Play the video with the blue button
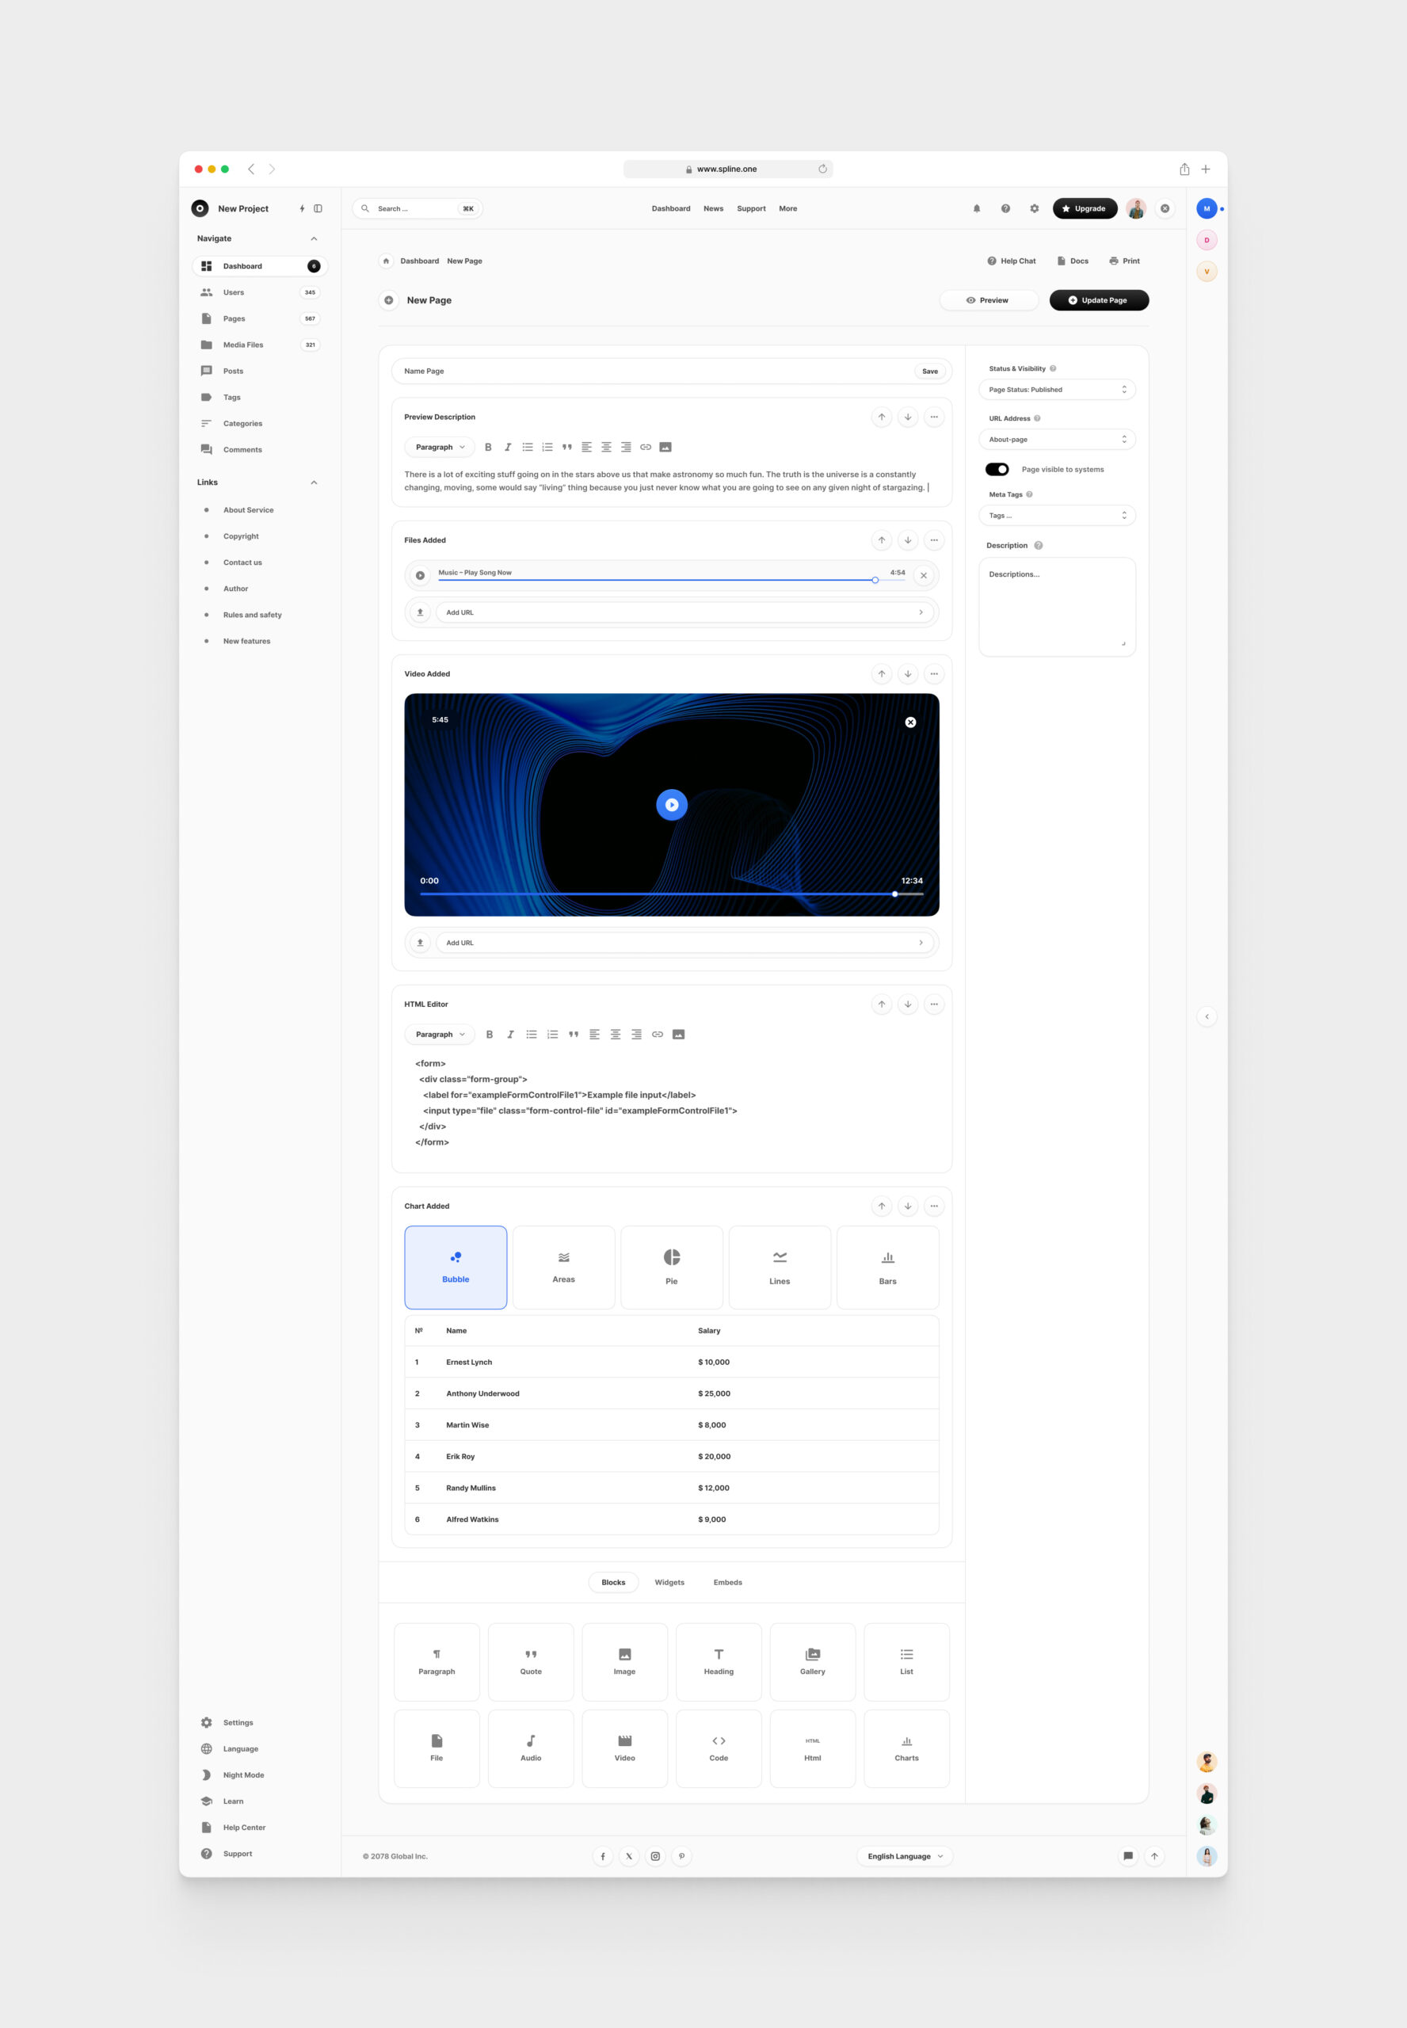Screen dimensions: 1407x2028 (672, 805)
